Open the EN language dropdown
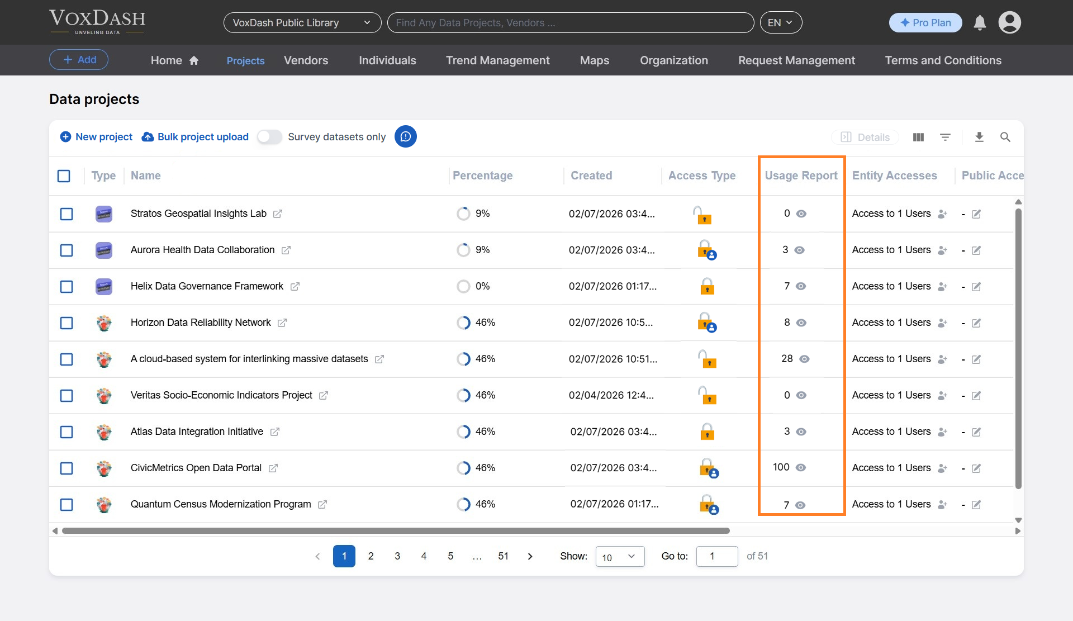The width and height of the screenshot is (1073, 621). point(781,22)
